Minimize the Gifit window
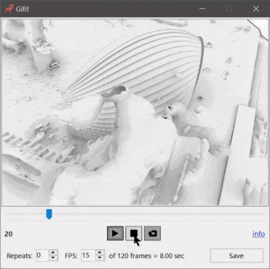The width and height of the screenshot is (270, 269). (202, 8)
